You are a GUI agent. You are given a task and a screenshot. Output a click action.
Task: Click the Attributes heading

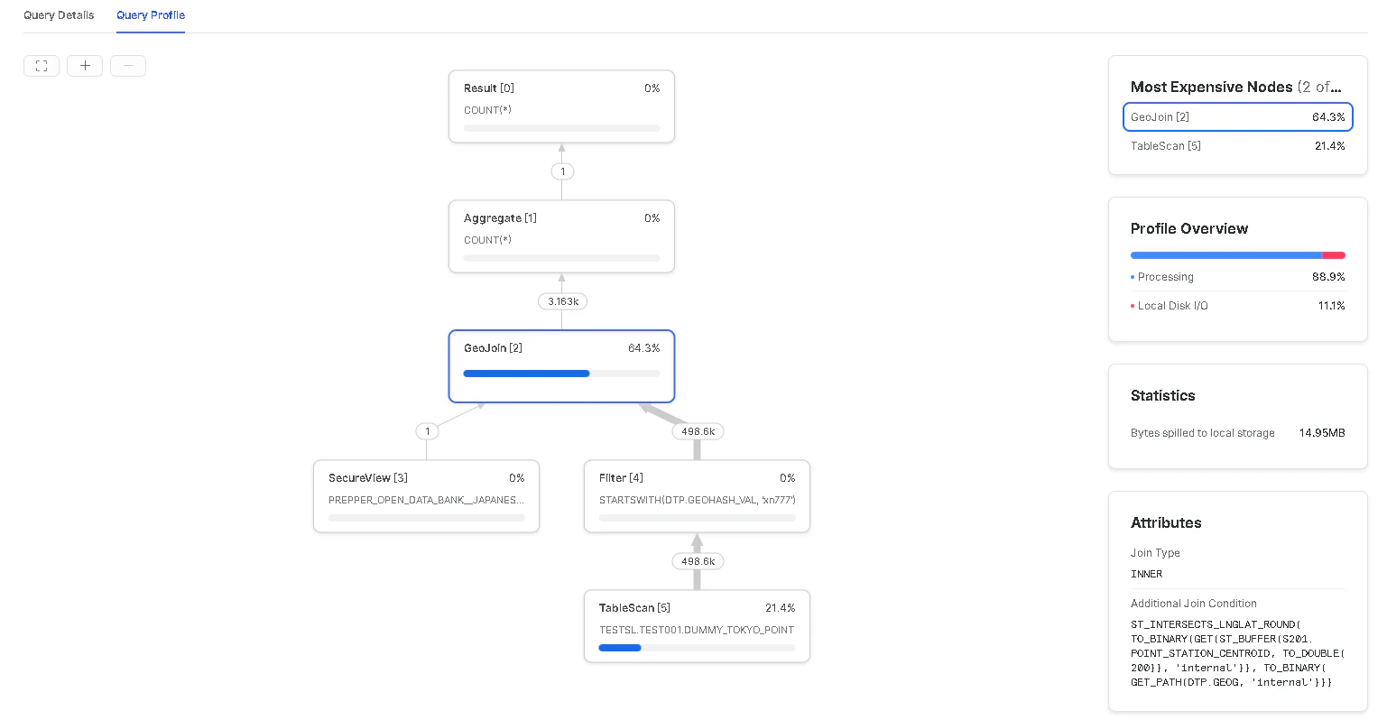click(x=1166, y=523)
